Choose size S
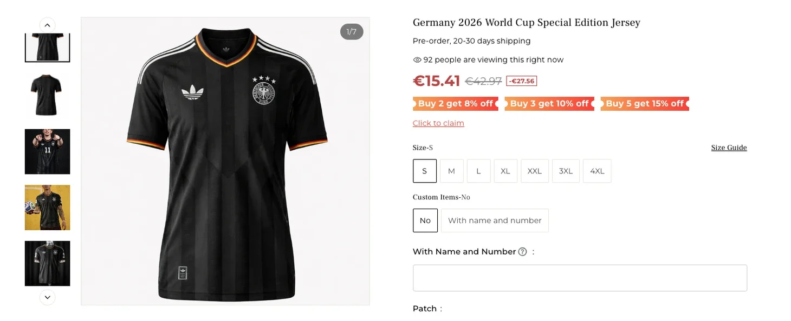This screenshot has height=321, width=791. 424,171
